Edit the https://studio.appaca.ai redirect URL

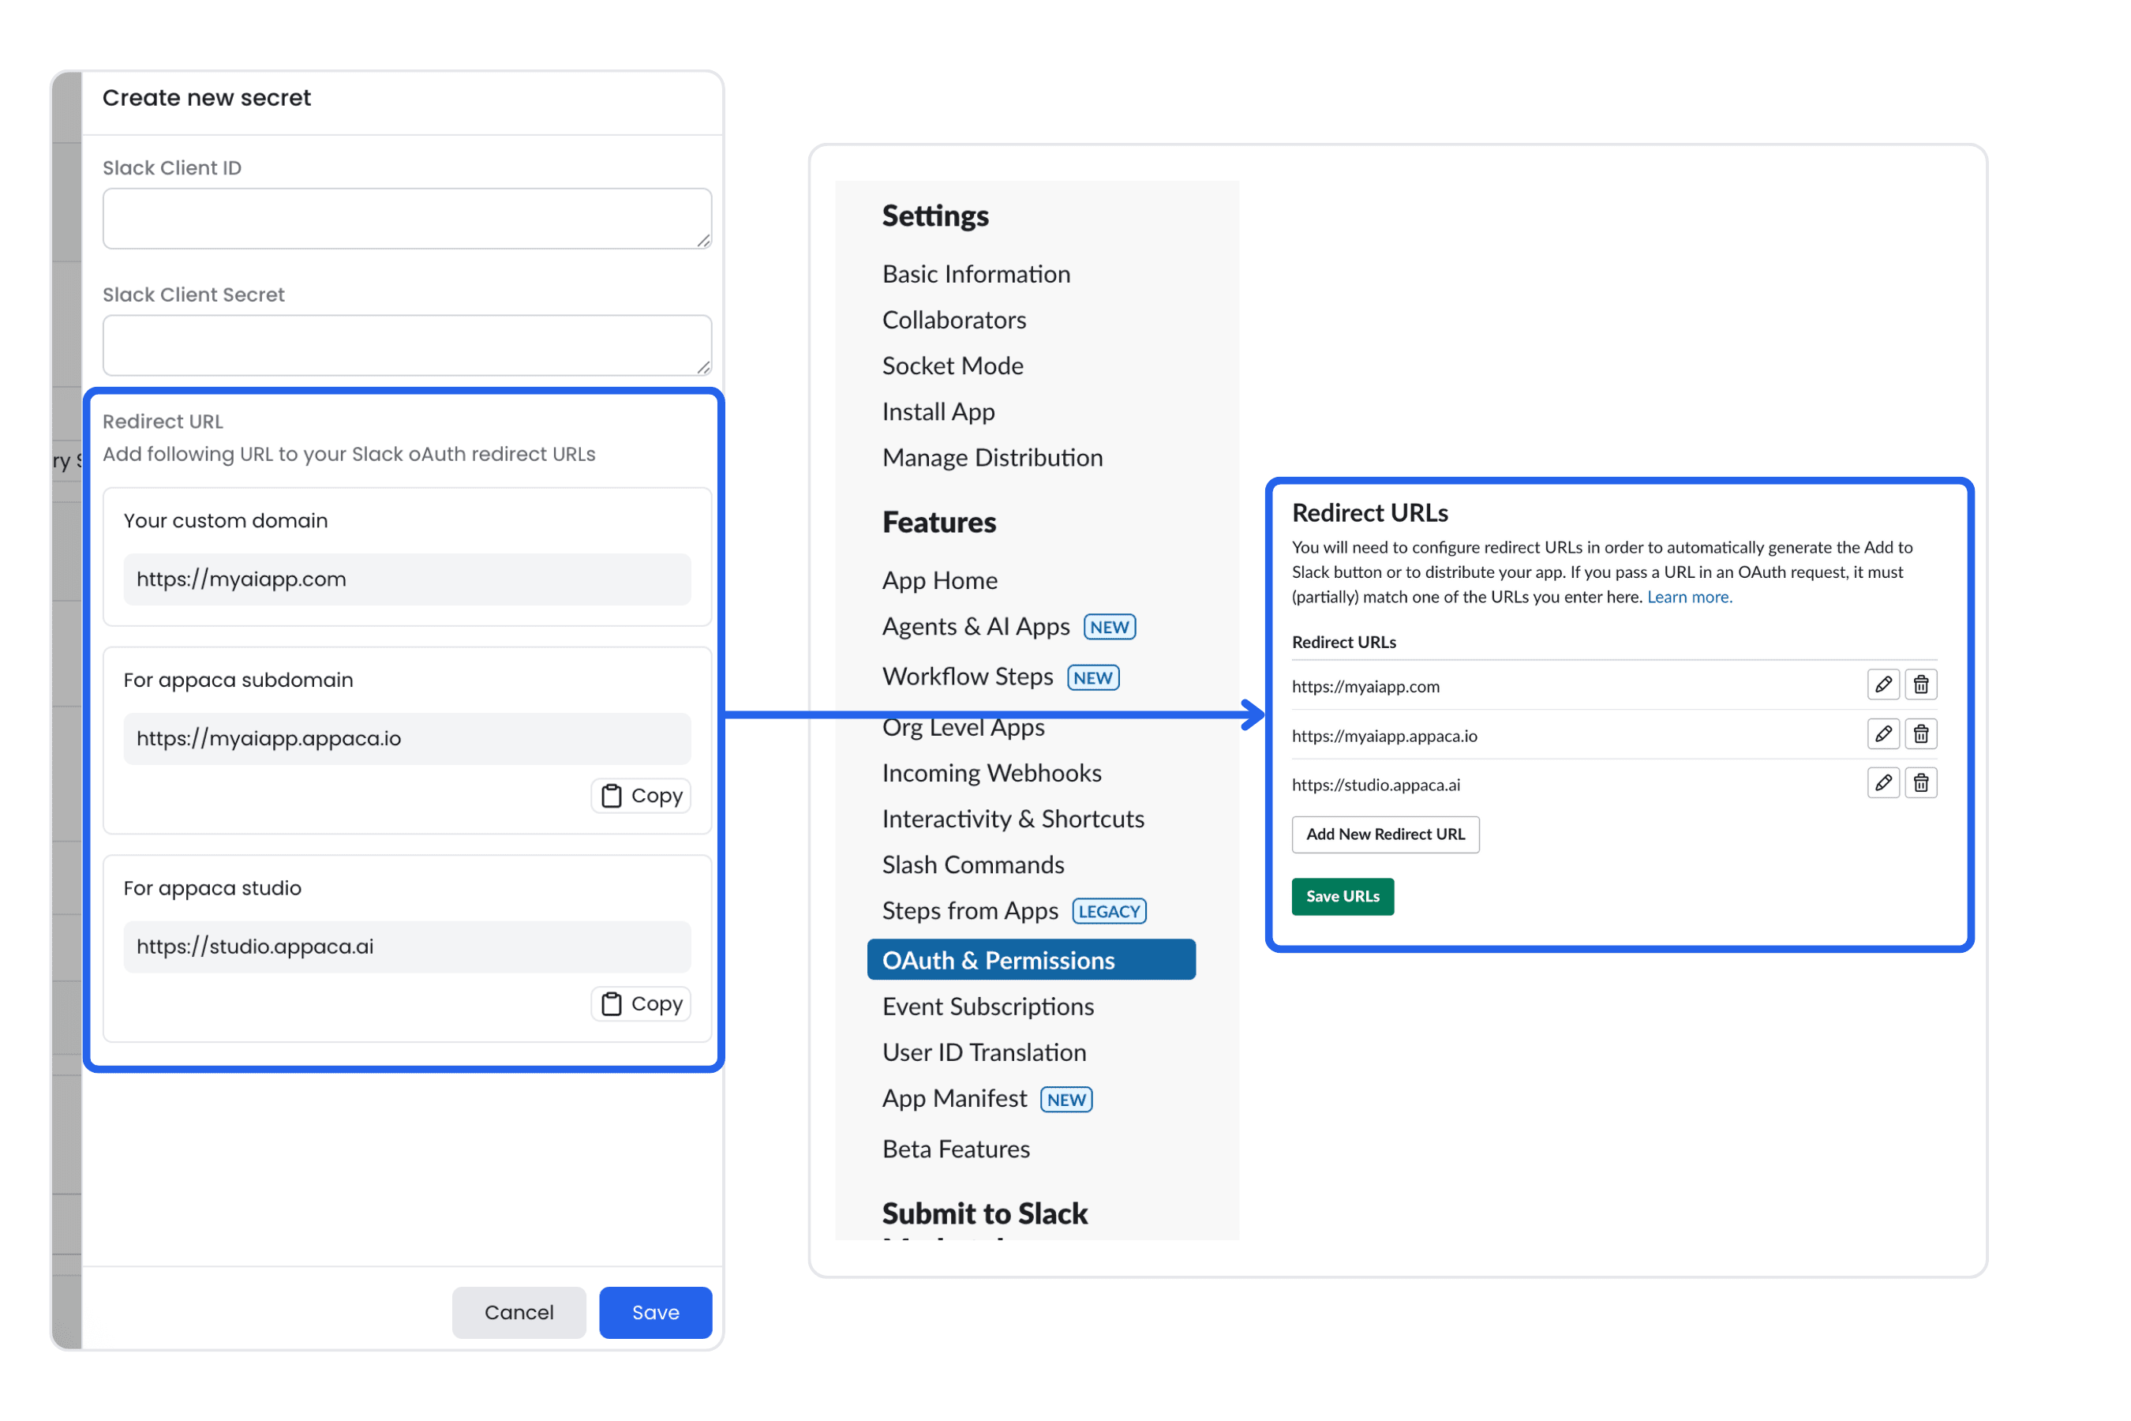pyautogui.click(x=1884, y=782)
